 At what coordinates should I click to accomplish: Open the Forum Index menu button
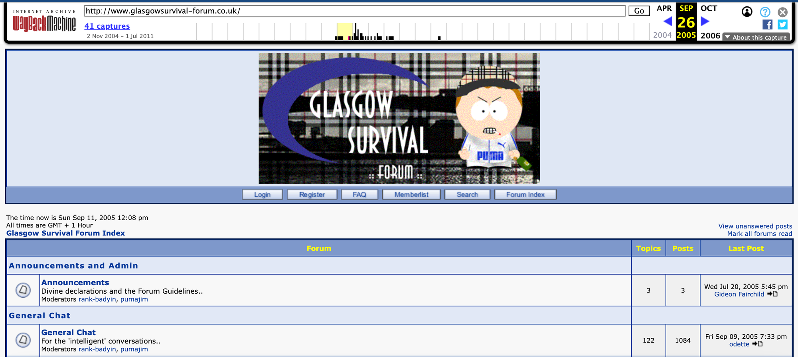pos(525,194)
